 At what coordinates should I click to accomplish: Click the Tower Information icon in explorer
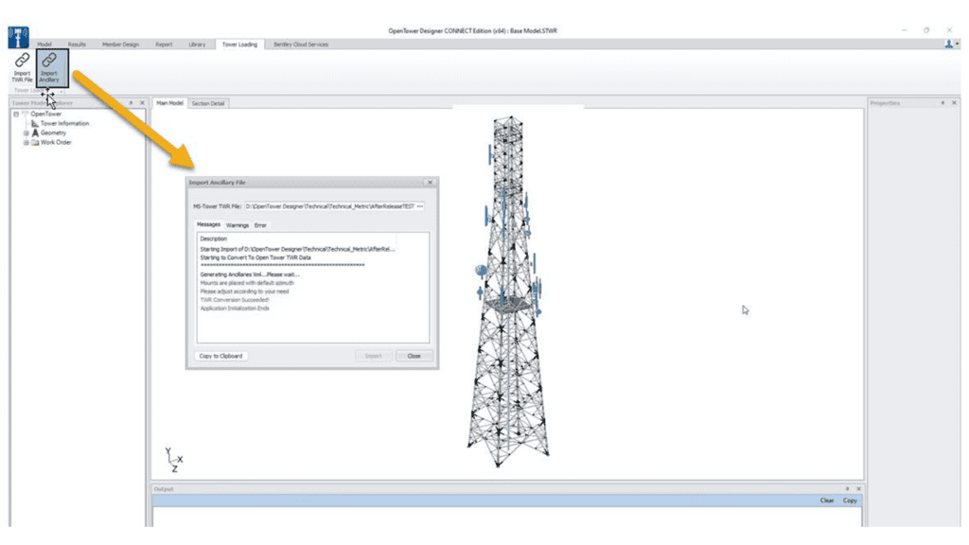pos(35,123)
